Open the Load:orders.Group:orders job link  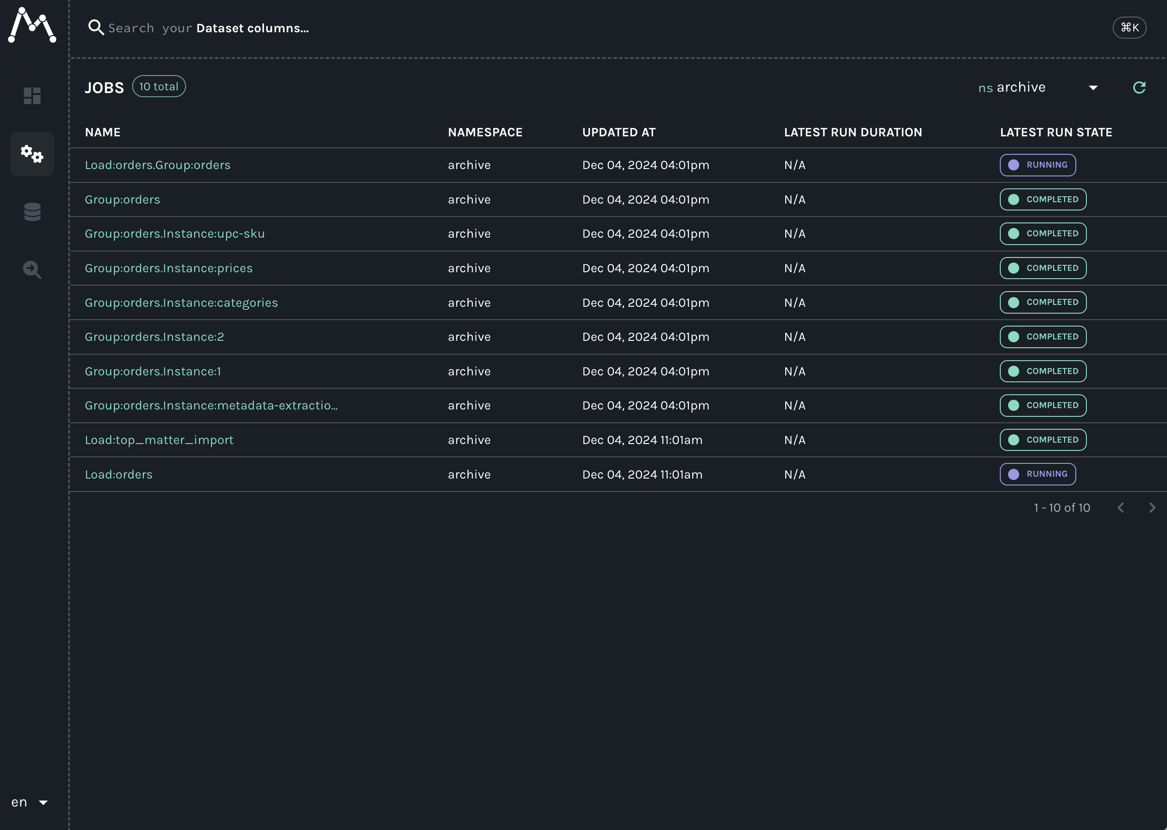tap(158, 165)
